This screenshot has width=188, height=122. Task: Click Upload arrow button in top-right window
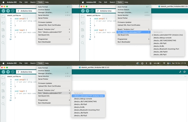tap(87, 11)
